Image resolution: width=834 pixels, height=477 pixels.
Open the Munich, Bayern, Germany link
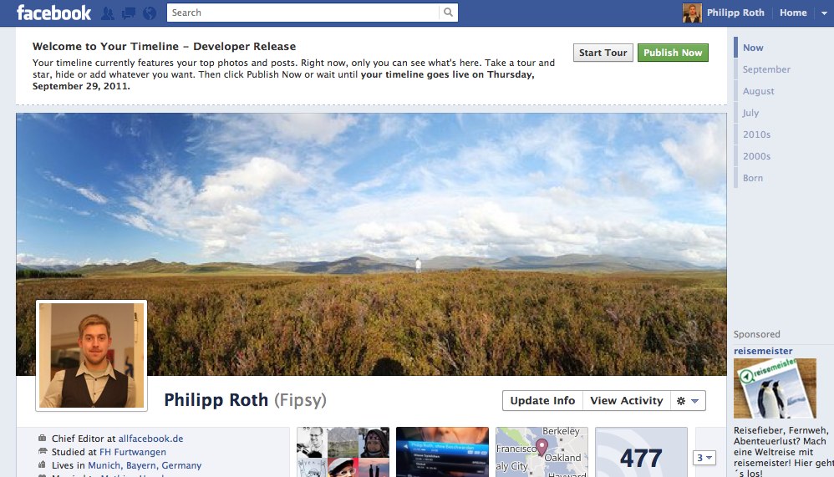[x=145, y=465]
